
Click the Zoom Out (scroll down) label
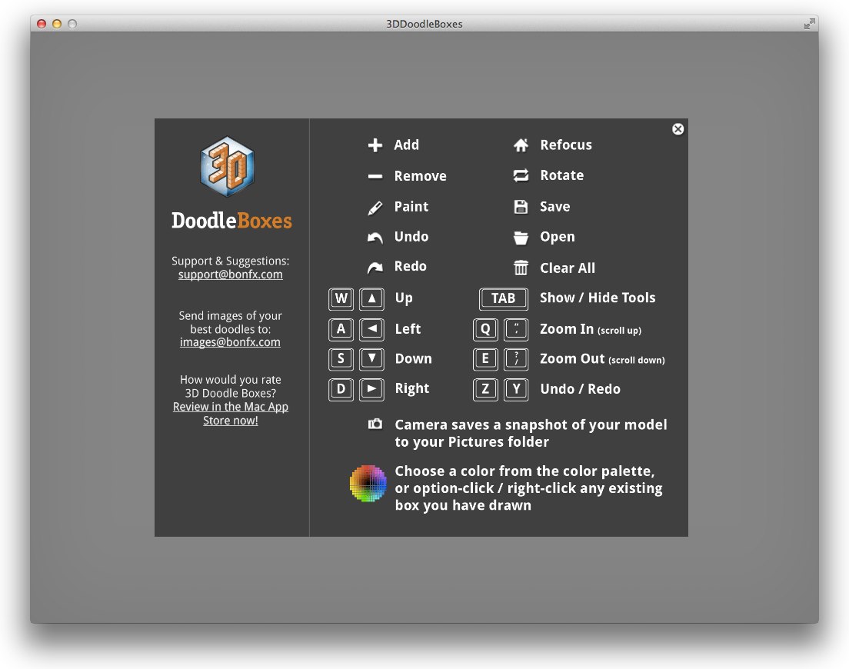pos(602,359)
